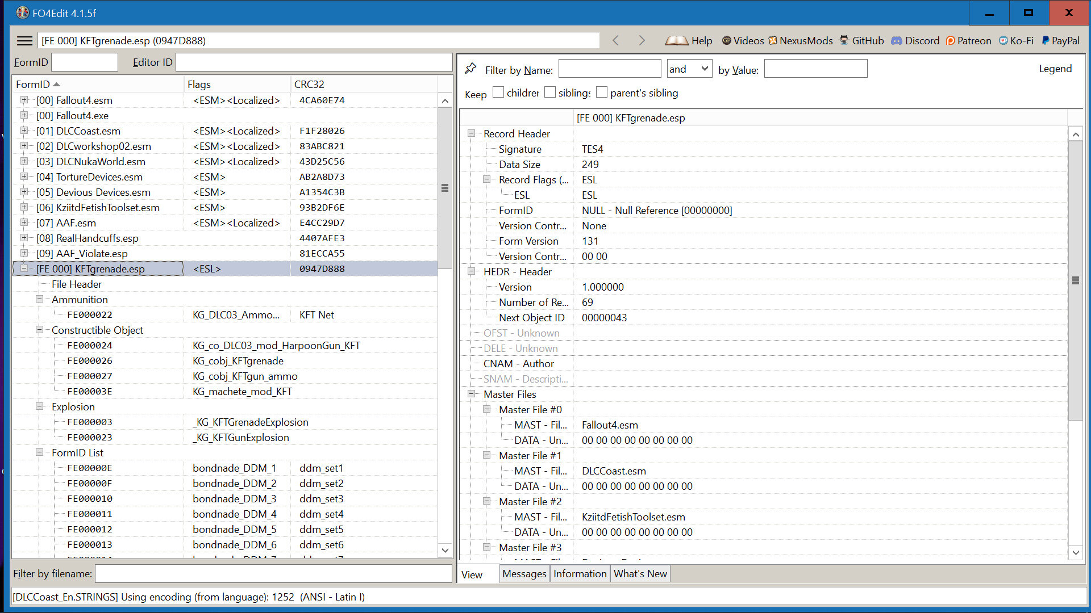Click the forward navigation arrow
This screenshot has height=613, width=1091.
[642, 40]
